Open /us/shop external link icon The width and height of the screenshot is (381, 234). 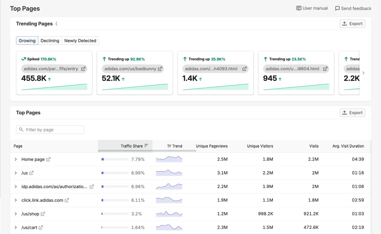[x=43, y=214]
